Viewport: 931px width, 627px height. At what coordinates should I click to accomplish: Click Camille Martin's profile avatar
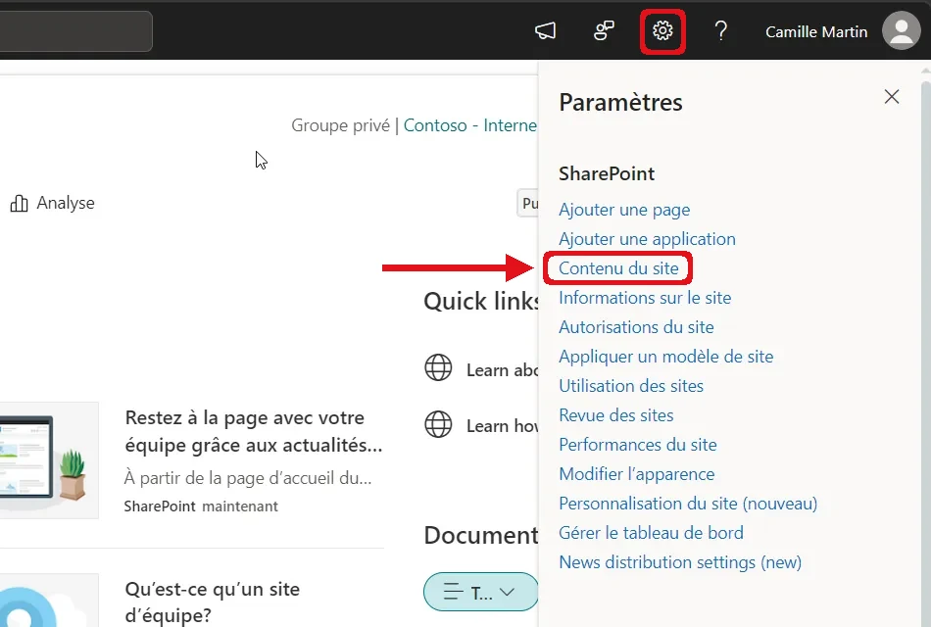pyautogui.click(x=901, y=30)
